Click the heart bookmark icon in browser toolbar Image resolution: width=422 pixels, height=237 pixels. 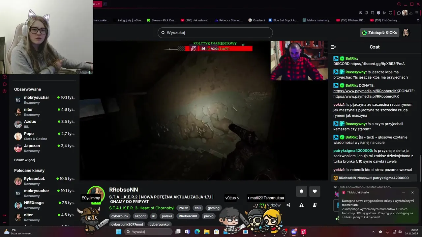[x=390, y=13]
